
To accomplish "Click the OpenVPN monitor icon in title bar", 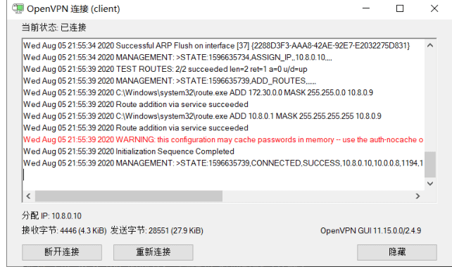I will [x=18, y=8].
